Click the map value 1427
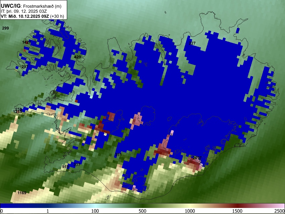 (x=26, y=42)
